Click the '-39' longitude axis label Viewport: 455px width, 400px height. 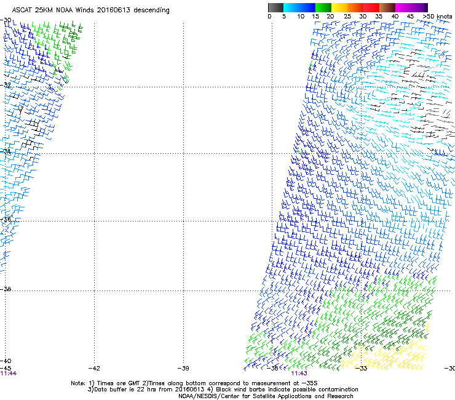pyautogui.click(x=183, y=369)
